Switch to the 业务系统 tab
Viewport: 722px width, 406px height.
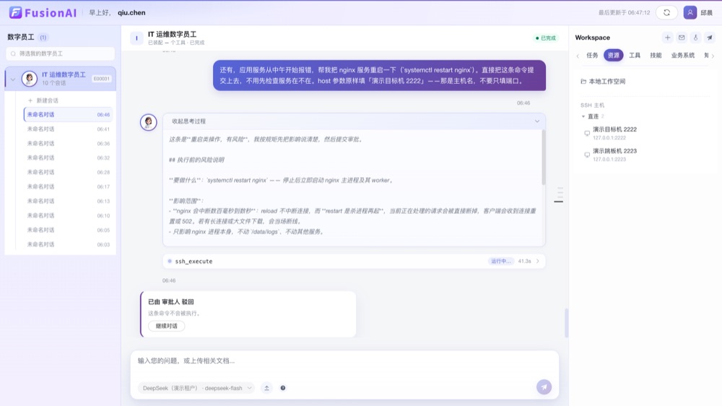(682, 56)
